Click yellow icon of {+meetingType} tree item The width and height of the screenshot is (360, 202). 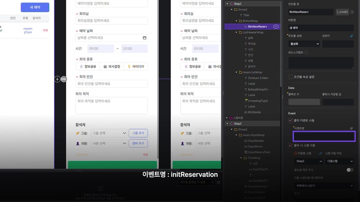pos(246,101)
